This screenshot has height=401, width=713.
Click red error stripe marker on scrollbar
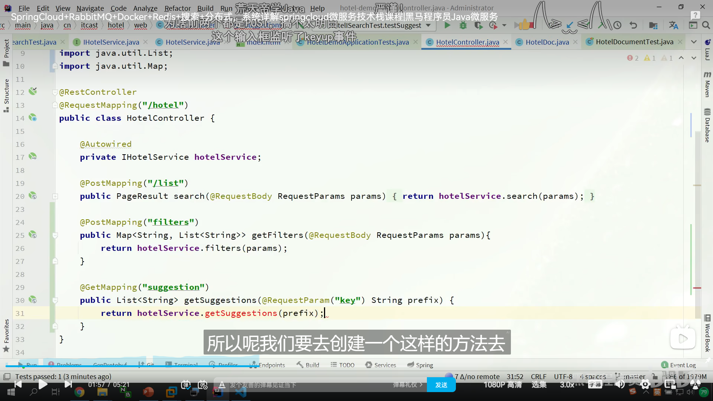point(697,288)
